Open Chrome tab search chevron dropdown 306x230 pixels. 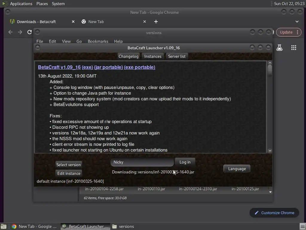coord(297,22)
